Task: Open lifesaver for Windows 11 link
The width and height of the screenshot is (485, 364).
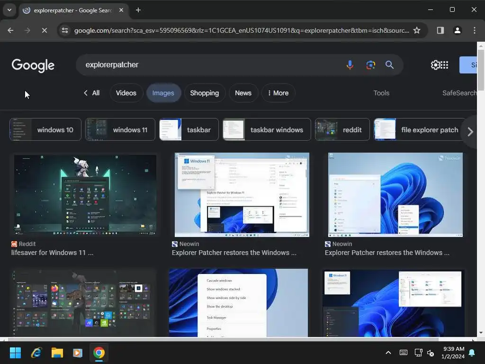Action: 52,253
